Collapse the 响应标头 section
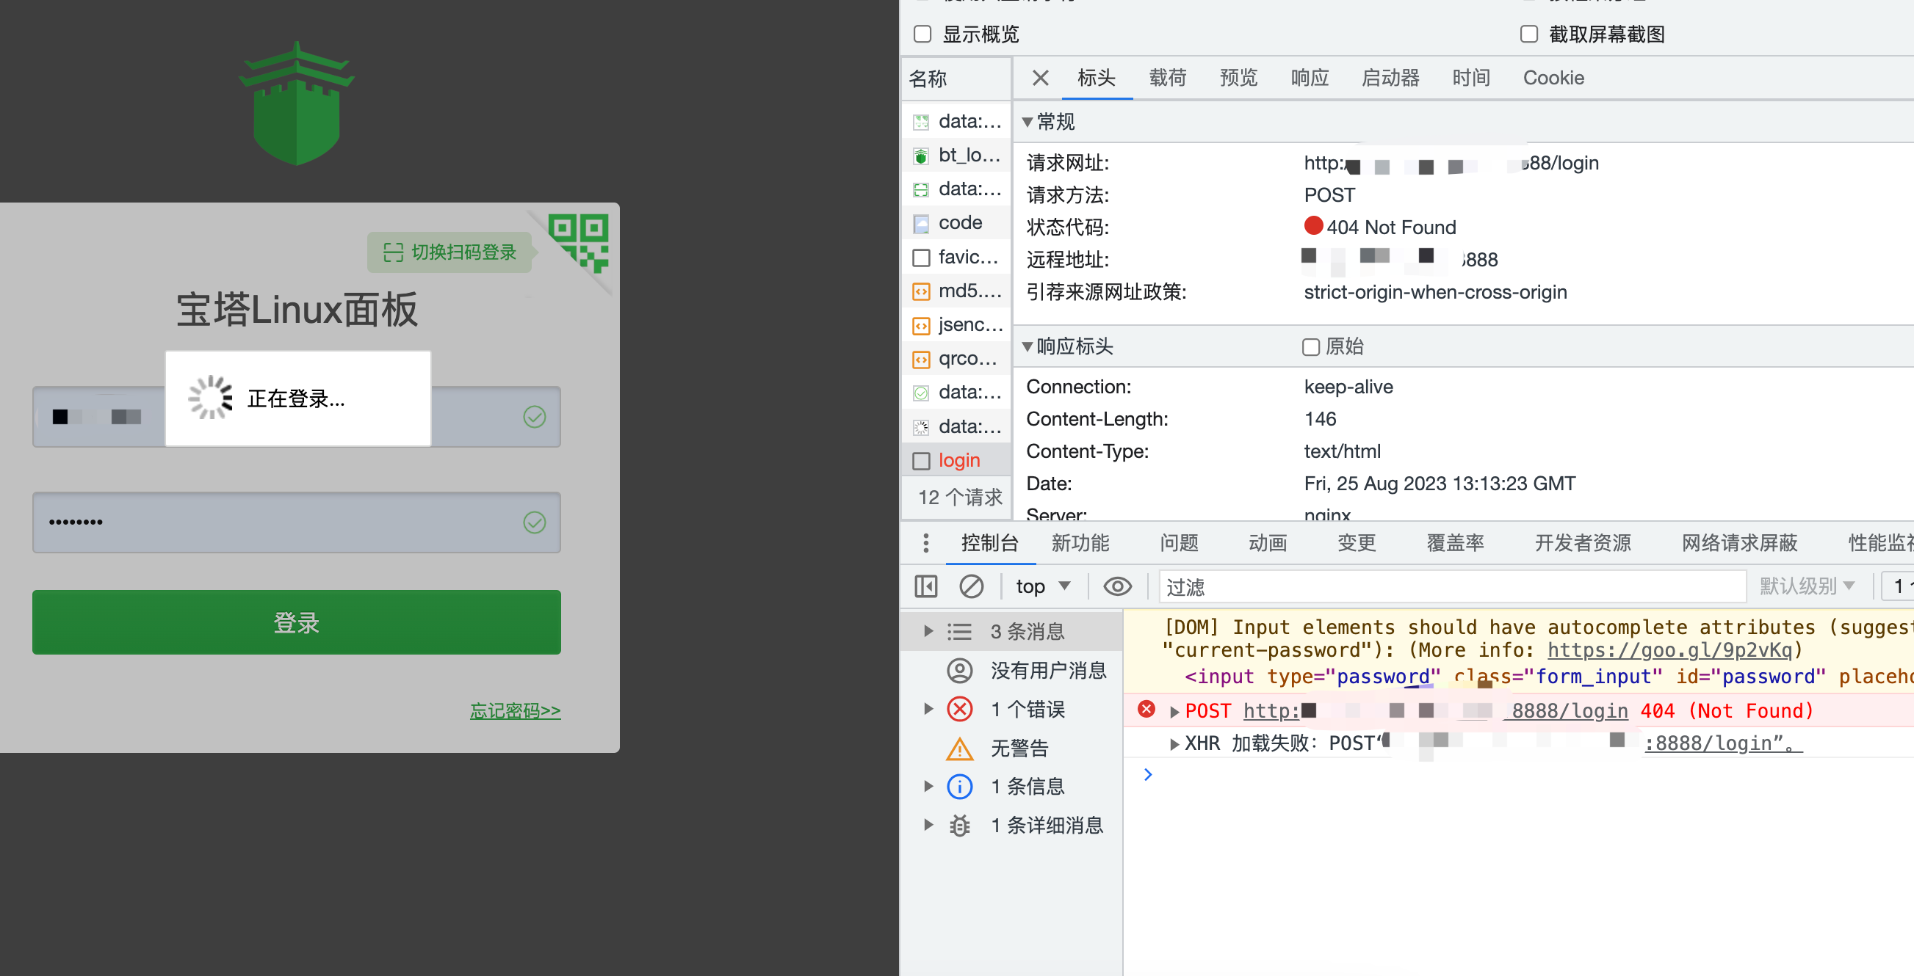This screenshot has width=1914, height=976. [1028, 346]
